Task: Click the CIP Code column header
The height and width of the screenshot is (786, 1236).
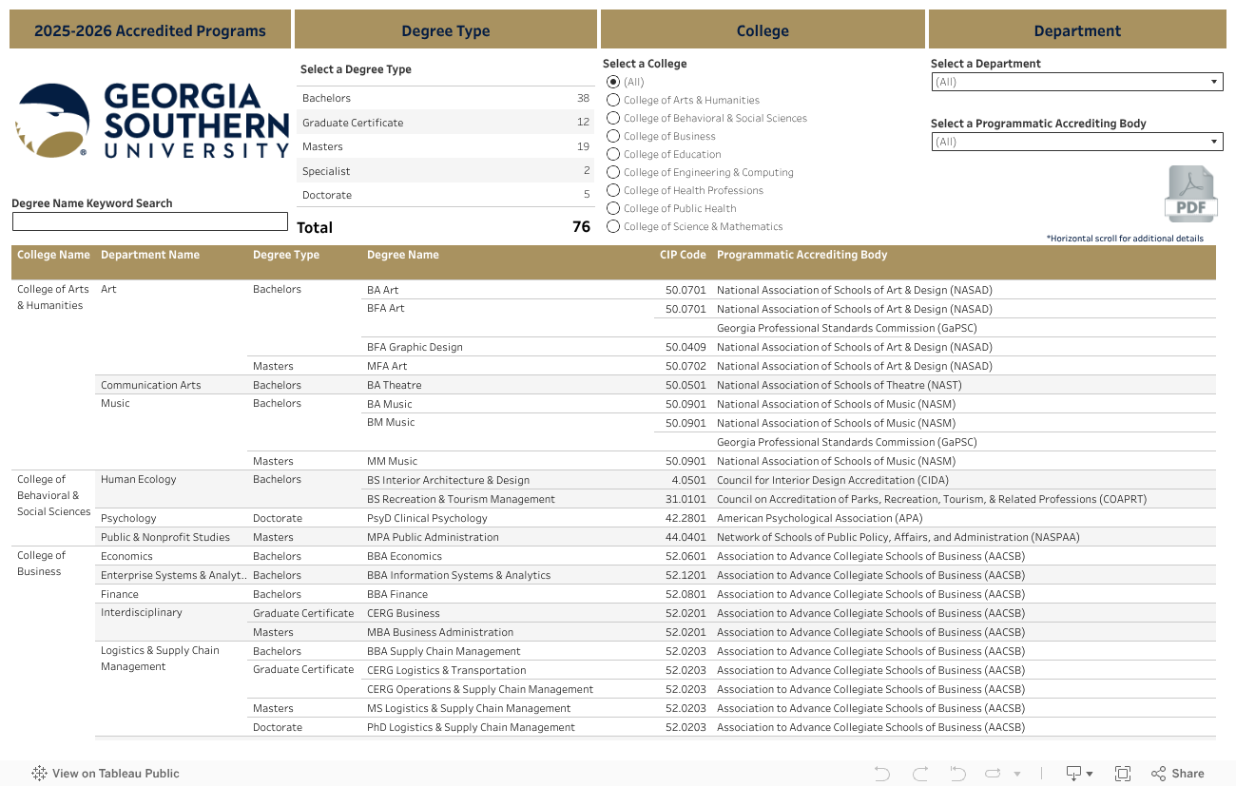Action: (x=683, y=255)
